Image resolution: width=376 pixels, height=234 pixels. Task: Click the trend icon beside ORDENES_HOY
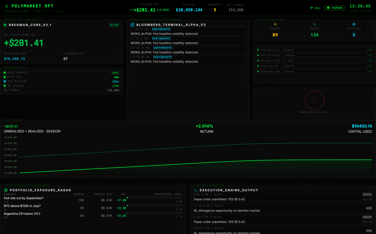[65, 54]
